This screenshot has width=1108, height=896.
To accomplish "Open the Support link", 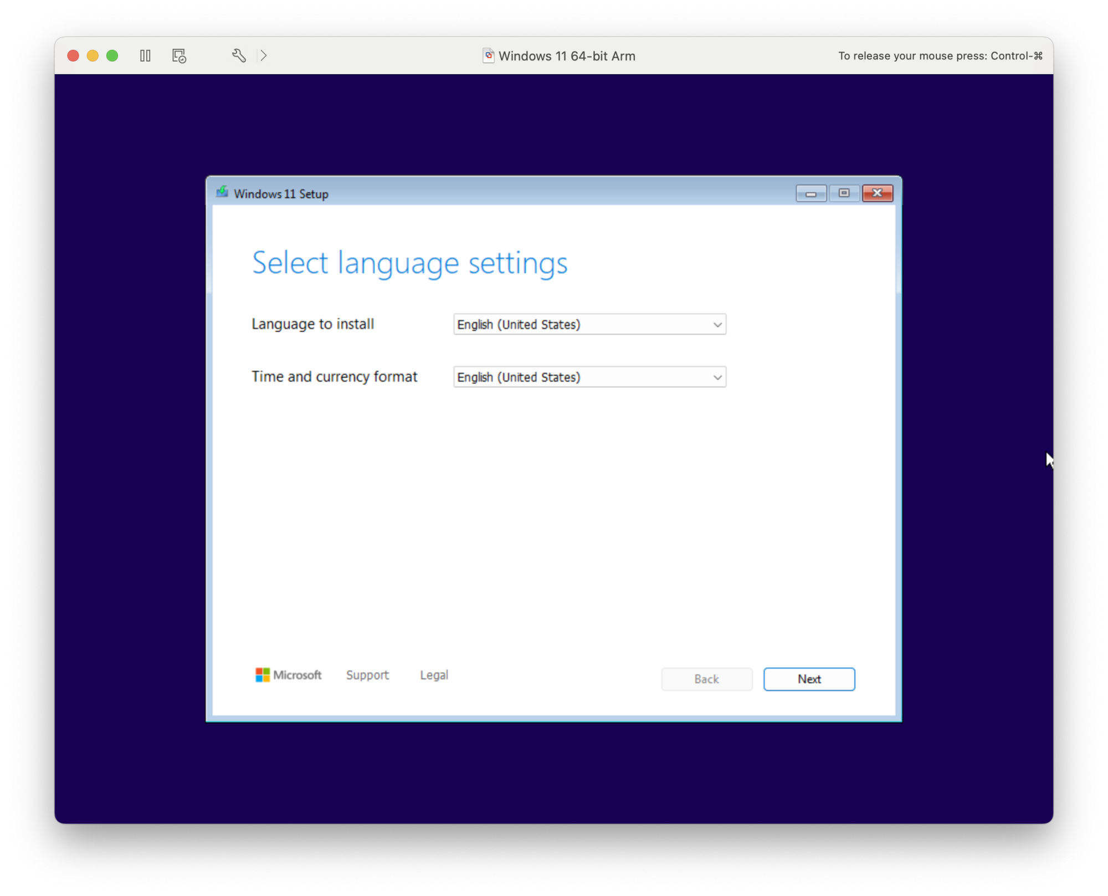I will point(367,675).
